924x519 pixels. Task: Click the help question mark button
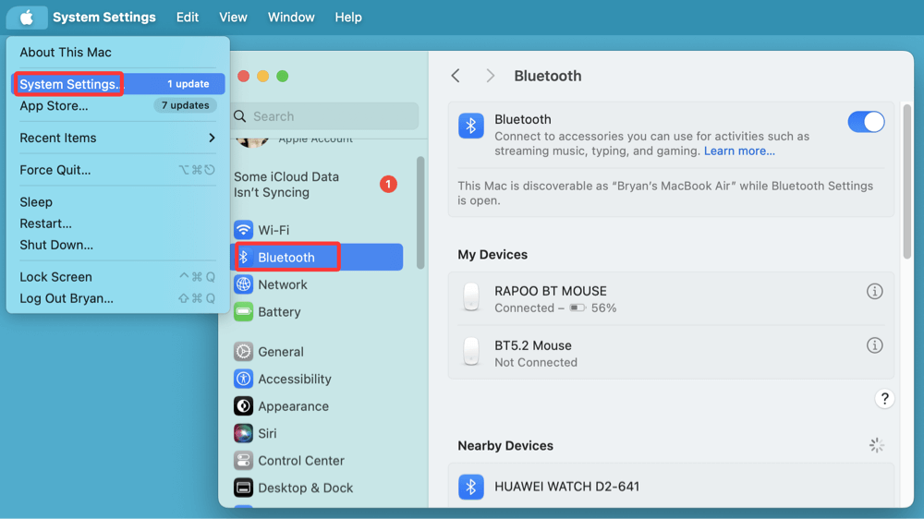coord(884,399)
